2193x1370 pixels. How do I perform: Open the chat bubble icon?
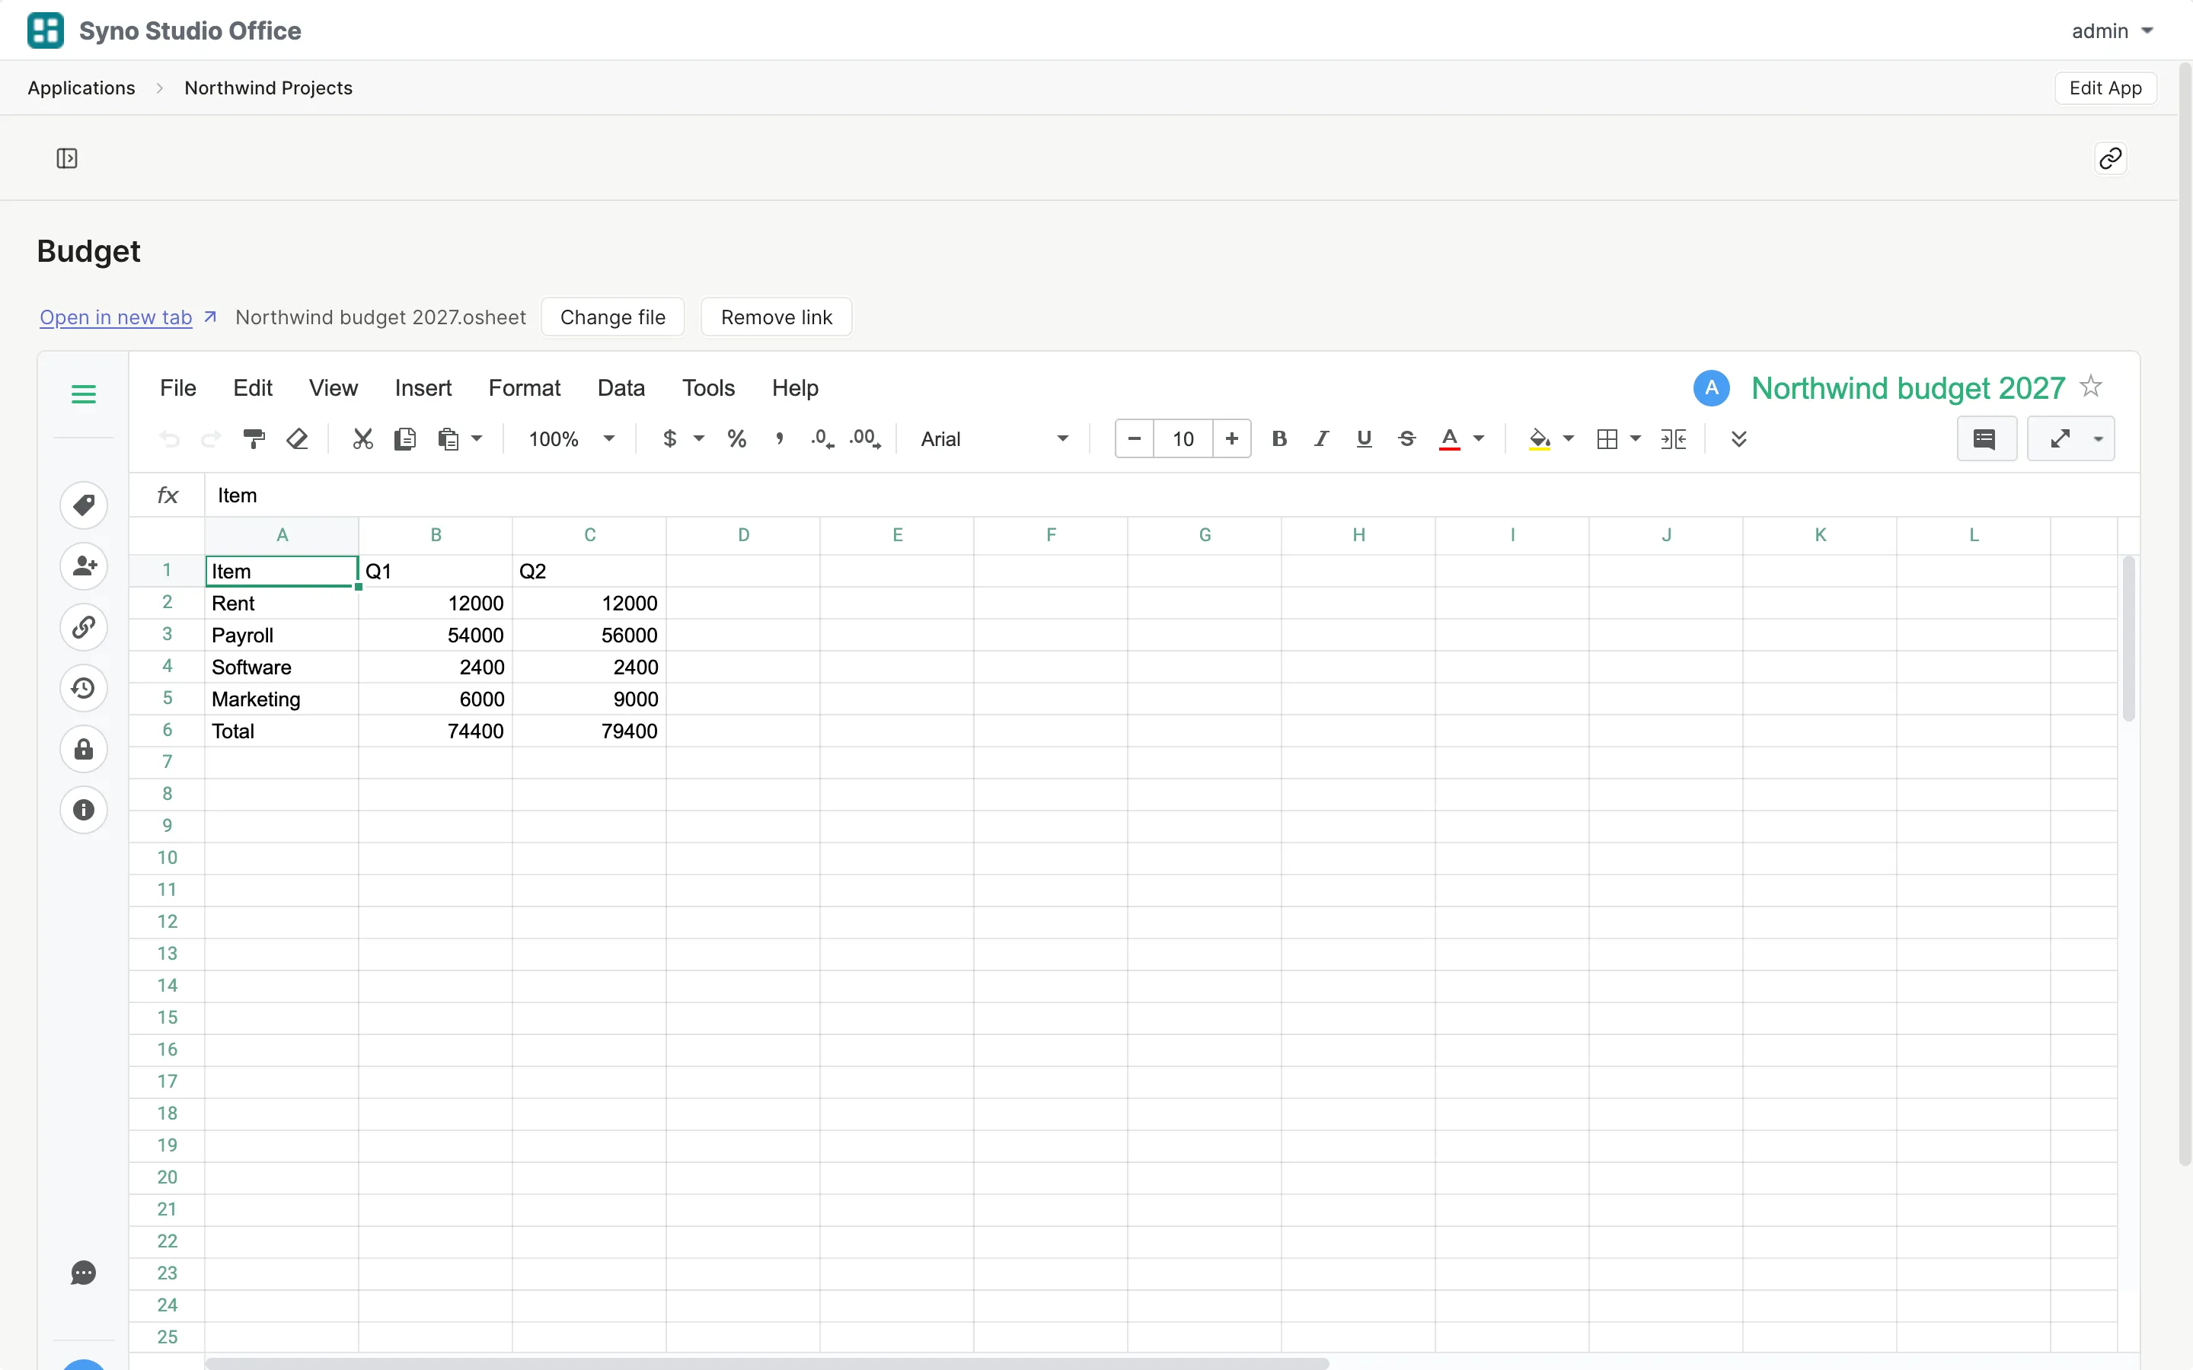click(x=83, y=1273)
